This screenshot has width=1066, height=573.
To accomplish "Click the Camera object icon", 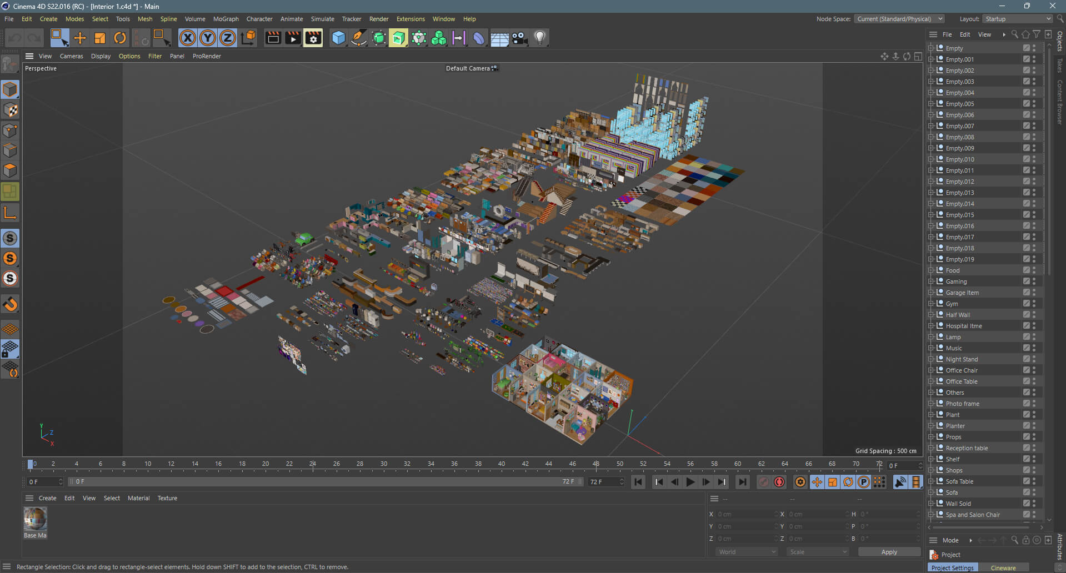I will (x=519, y=38).
